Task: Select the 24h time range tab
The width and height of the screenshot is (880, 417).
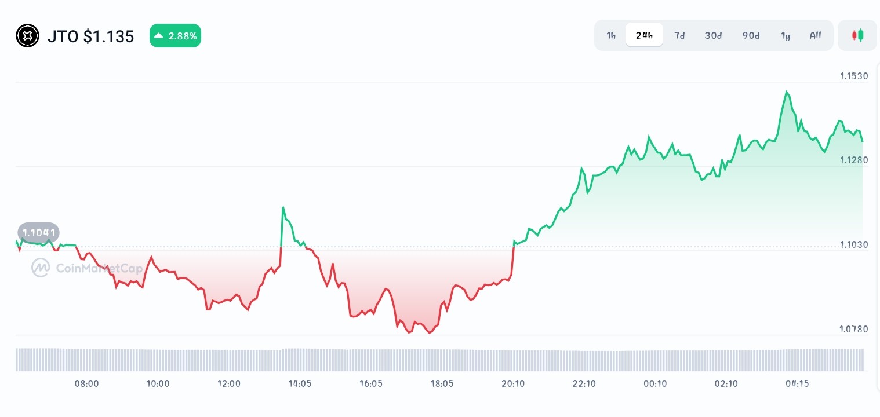Action: 644,35
